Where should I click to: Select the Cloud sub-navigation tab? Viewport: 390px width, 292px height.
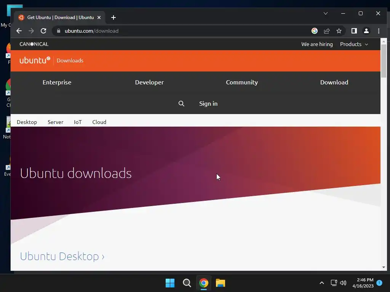99,122
